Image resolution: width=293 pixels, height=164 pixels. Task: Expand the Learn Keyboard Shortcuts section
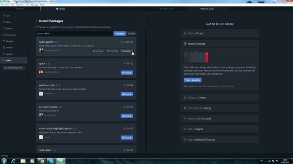220,139
